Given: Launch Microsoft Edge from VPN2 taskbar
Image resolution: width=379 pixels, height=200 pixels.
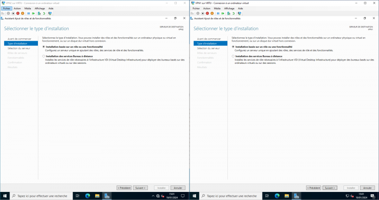Looking at the screenshot, I should tap(88, 196).
